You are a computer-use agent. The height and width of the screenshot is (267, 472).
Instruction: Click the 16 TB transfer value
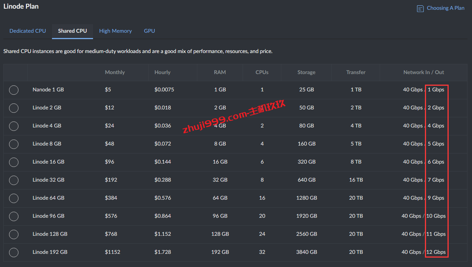pos(356,180)
